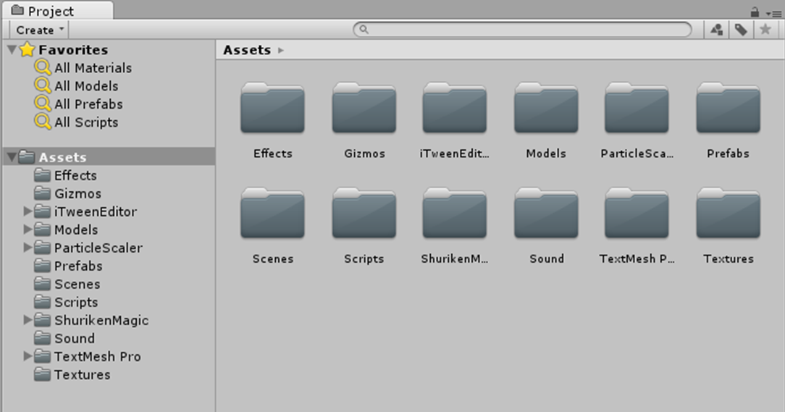Click the Search by Type filter icon
The image size is (785, 412).
click(716, 30)
